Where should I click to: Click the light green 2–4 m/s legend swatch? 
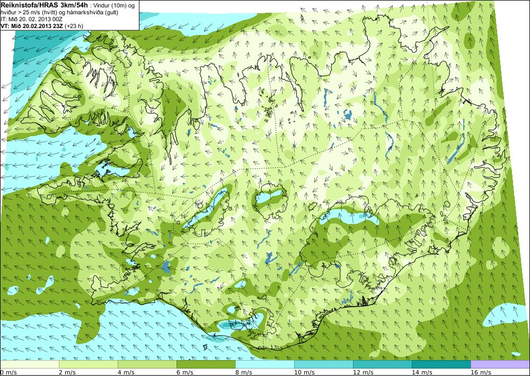[89, 364]
